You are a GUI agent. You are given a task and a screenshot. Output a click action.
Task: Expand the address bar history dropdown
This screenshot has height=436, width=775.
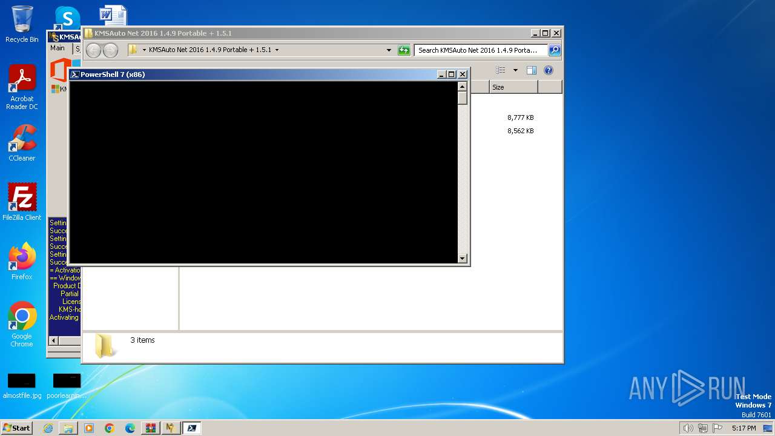point(389,50)
